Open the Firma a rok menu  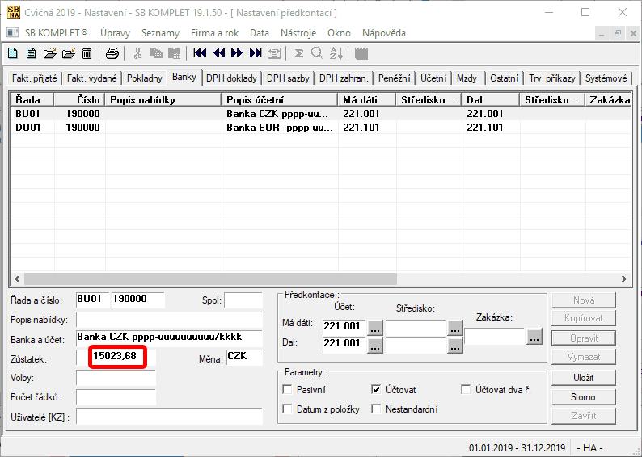[214, 33]
